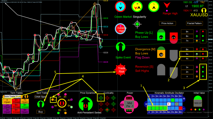
Task: Click the green status dot in the 8n row
Action: click(203, 36)
